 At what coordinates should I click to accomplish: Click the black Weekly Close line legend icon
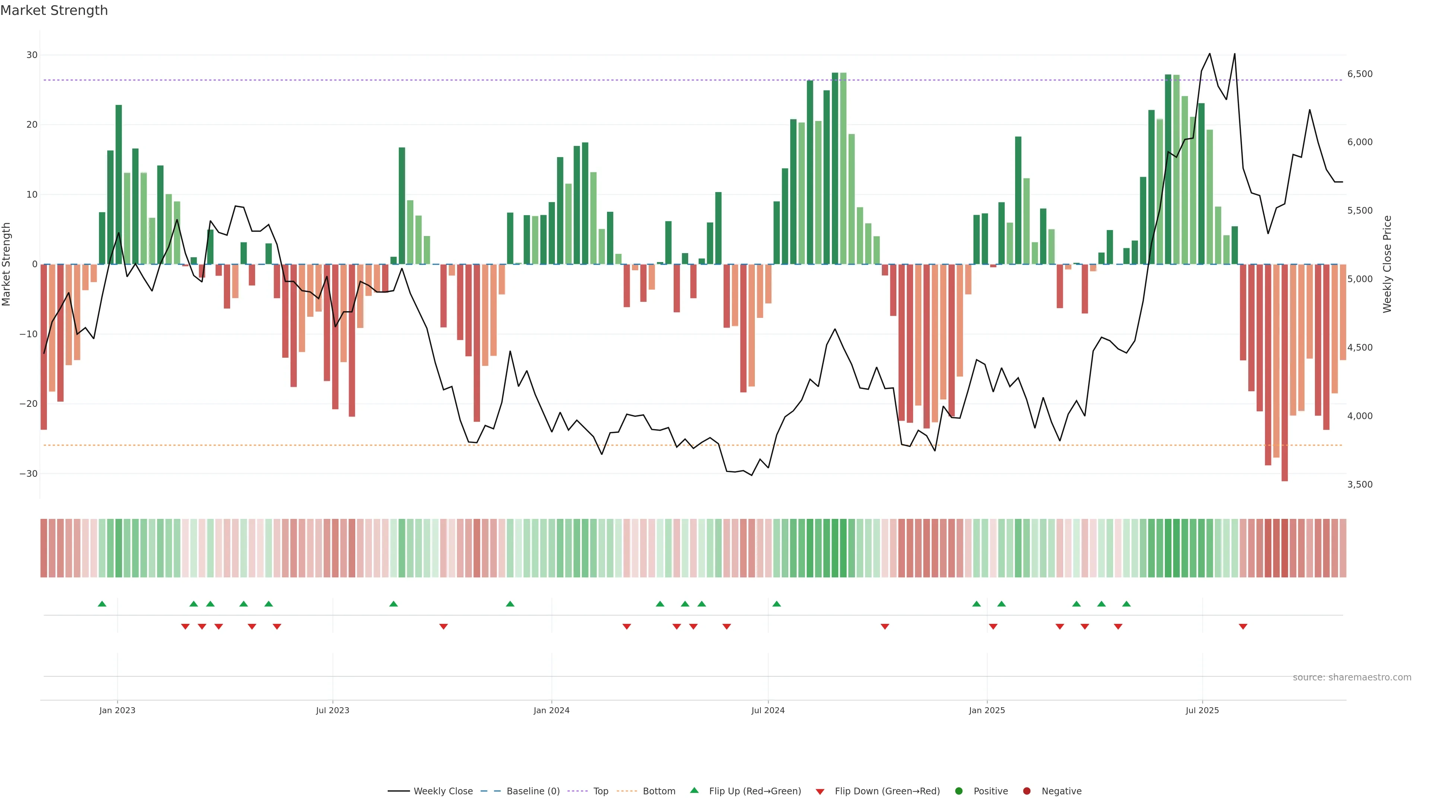[398, 791]
